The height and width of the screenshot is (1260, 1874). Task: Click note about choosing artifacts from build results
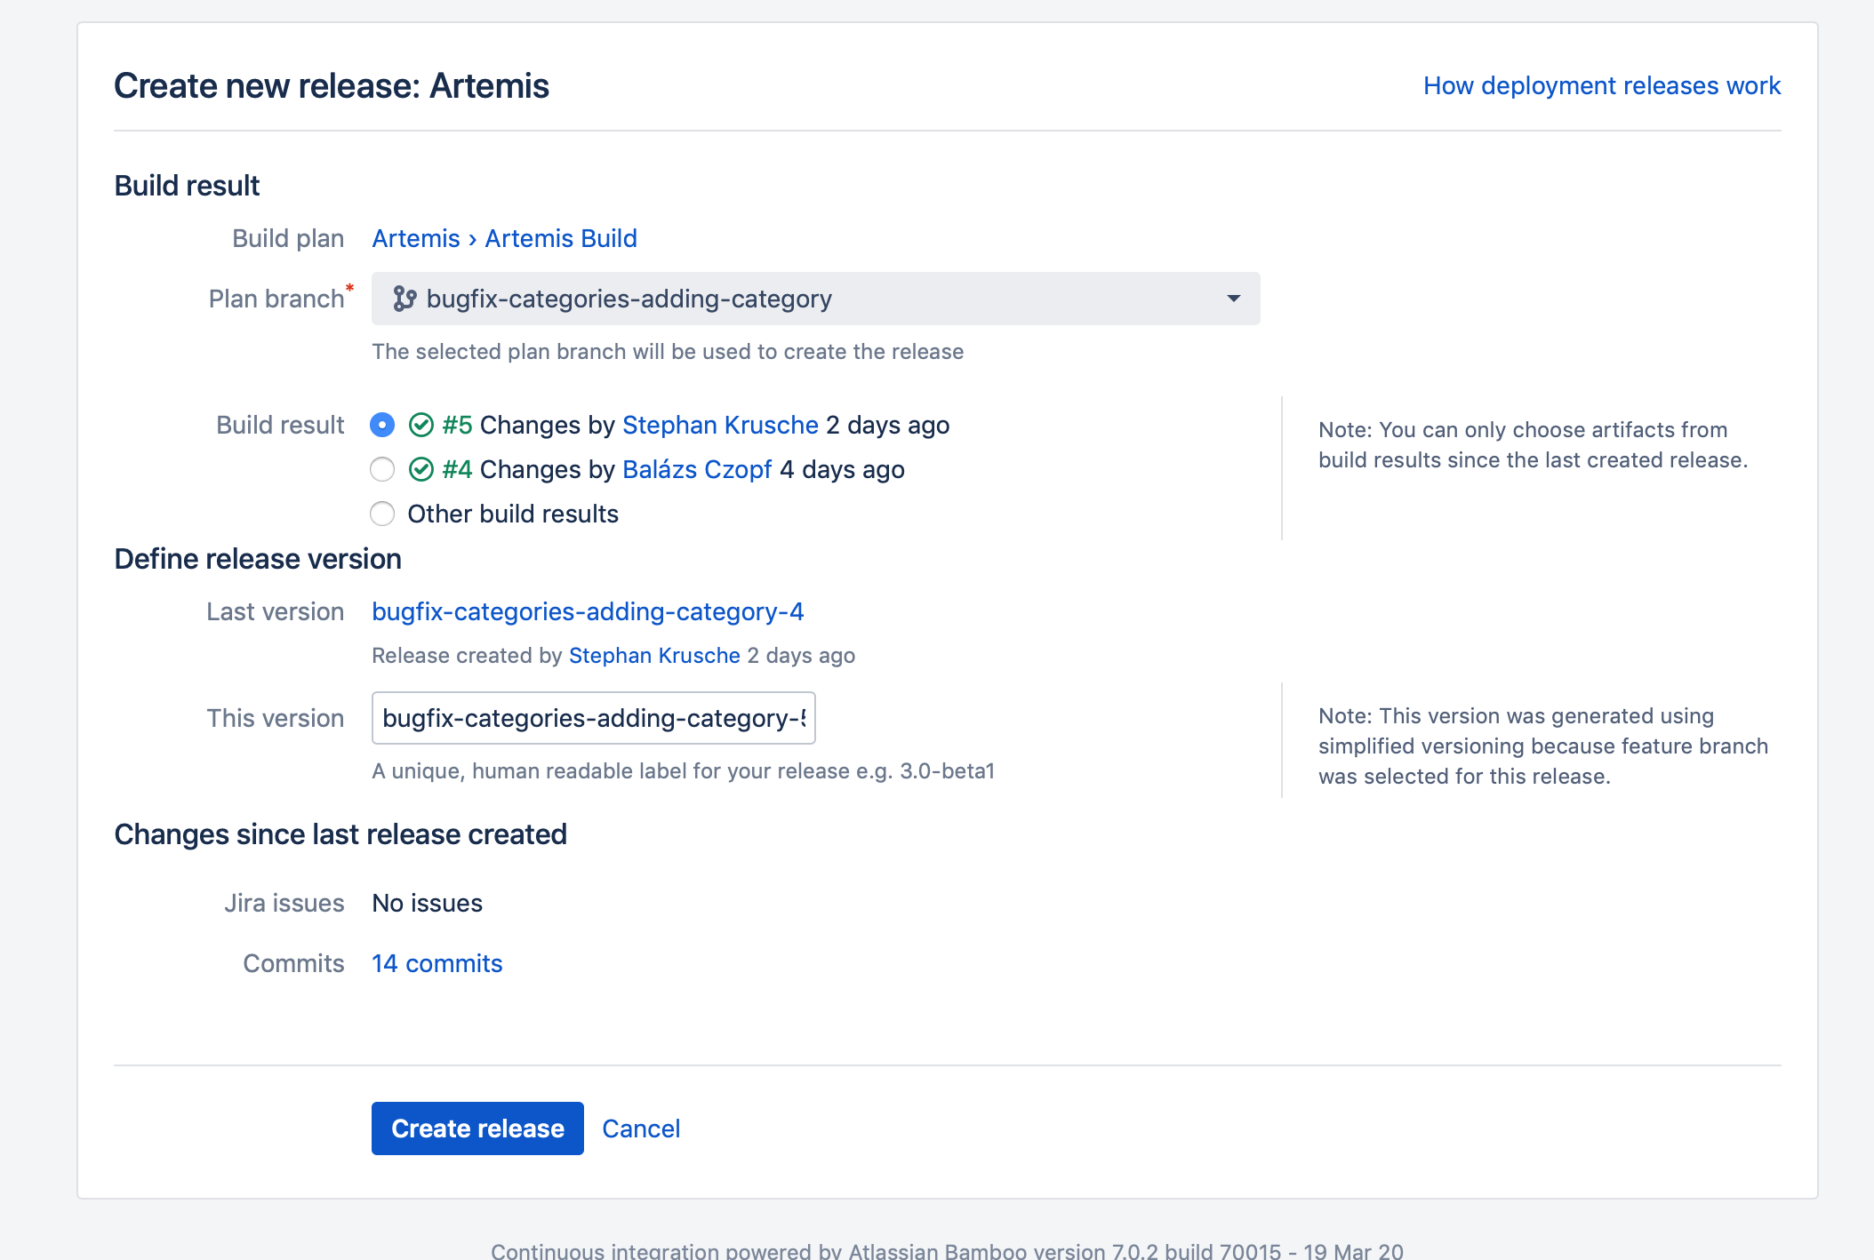coord(1533,445)
